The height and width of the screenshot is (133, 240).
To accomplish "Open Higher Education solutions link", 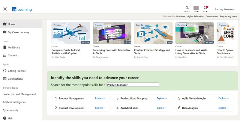I will click(x=195, y=16).
